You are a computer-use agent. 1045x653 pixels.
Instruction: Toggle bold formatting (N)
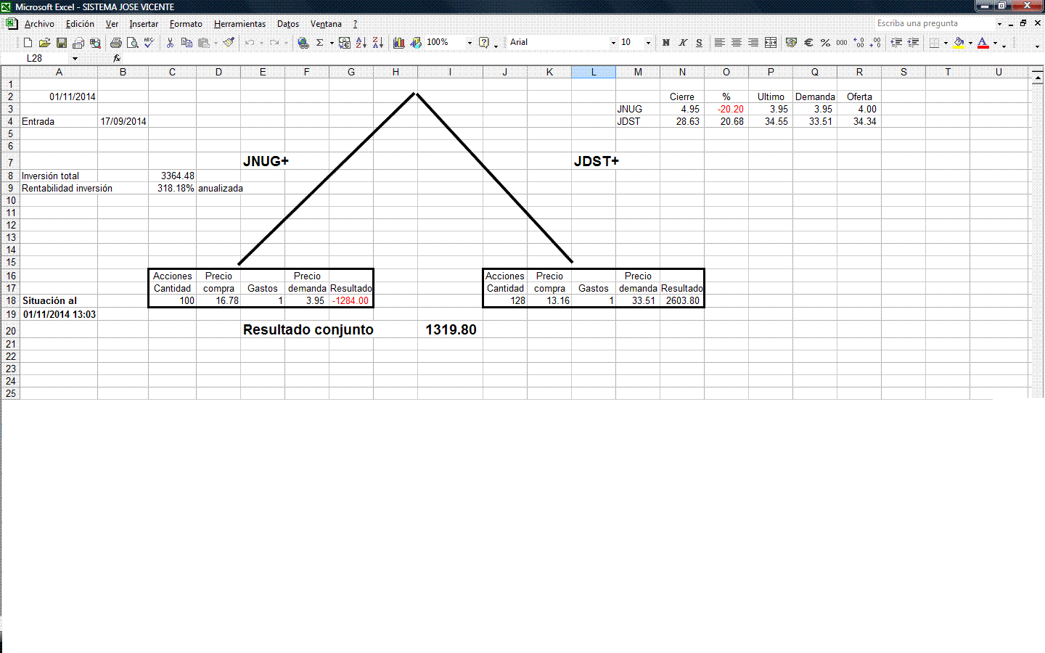(x=665, y=43)
